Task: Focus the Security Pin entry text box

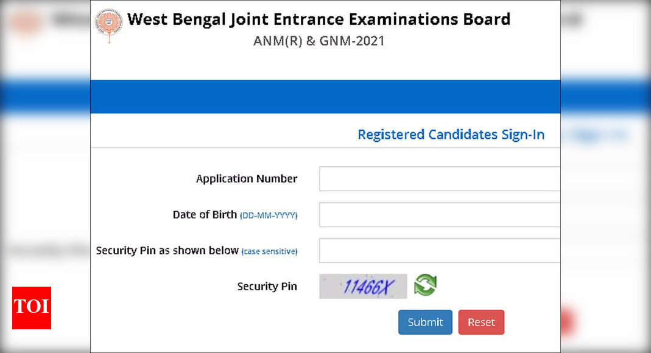Action: point(440,251)
